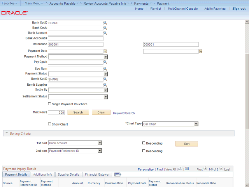Open Remit Supplier lookup icon
This screenshot has width=249, height=187.
105,85
